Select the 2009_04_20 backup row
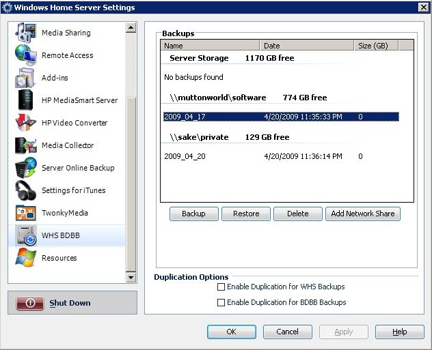 tap(281, 156)
